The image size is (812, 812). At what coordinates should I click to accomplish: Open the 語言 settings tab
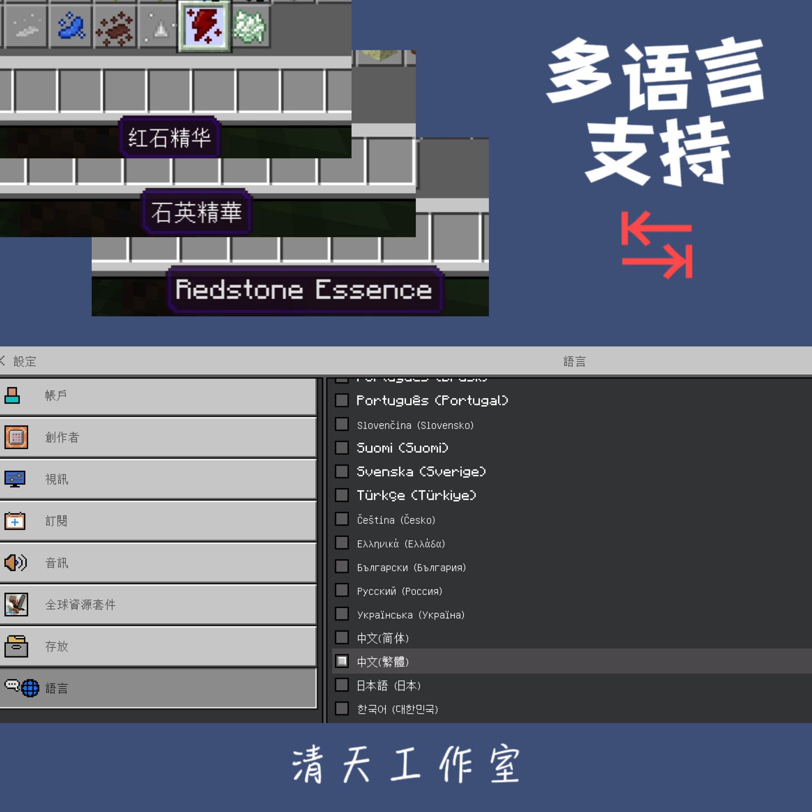(158, 689)
